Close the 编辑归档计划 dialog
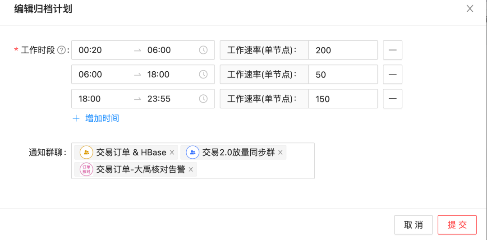Image resolution: width=487 pixels, height=240 pixels. click(x=470, y=9)
